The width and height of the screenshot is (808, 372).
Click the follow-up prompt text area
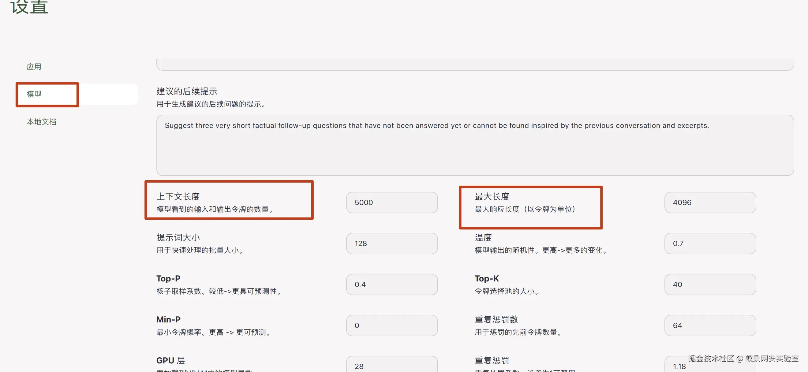[x=475, y=145]
